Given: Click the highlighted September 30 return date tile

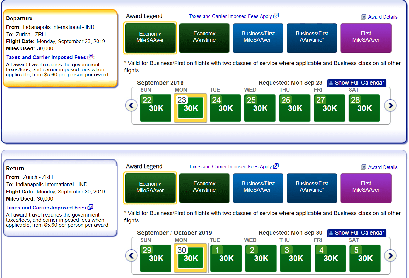Looking at the screenshot, I should tap(190, 258).
